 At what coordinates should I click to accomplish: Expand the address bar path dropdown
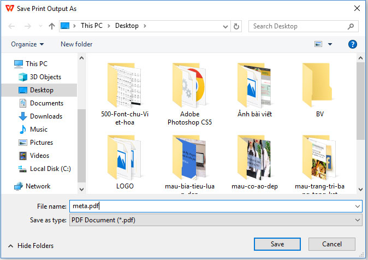224,26
